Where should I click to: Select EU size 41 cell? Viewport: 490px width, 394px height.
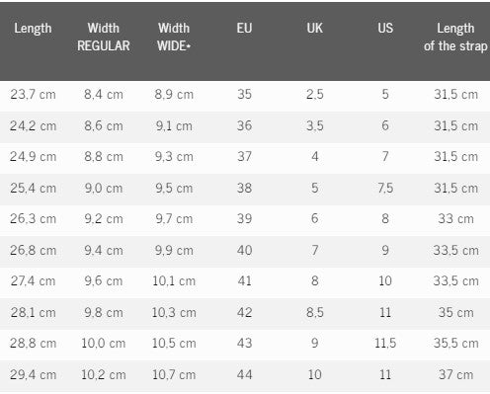(244, 280)
